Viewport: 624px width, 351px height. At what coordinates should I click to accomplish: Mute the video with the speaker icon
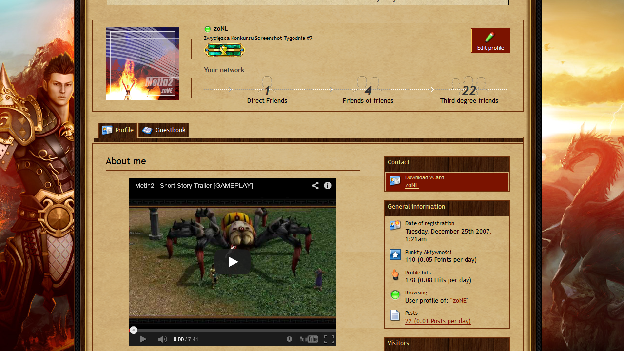(x=163, y=339)
